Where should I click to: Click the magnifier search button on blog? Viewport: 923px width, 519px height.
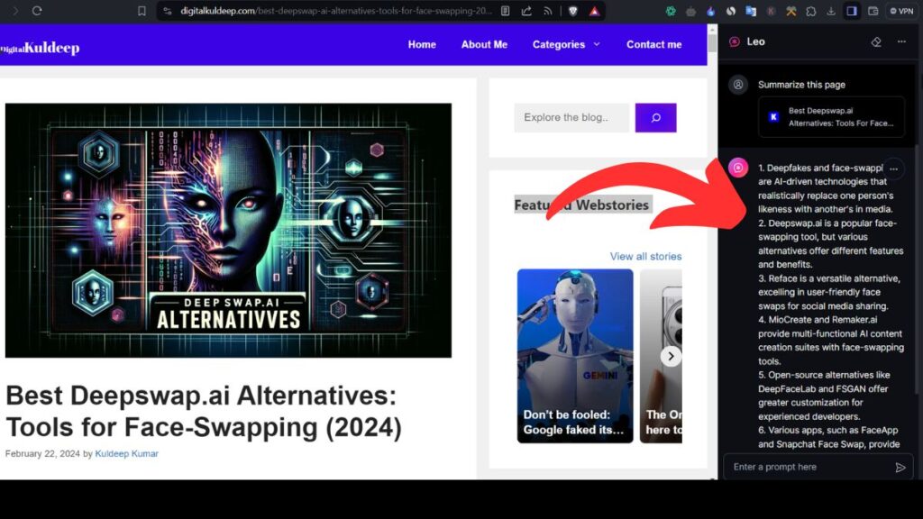655,117
